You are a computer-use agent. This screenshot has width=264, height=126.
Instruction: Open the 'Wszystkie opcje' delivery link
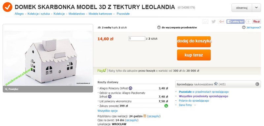click(x=108, y=111)
